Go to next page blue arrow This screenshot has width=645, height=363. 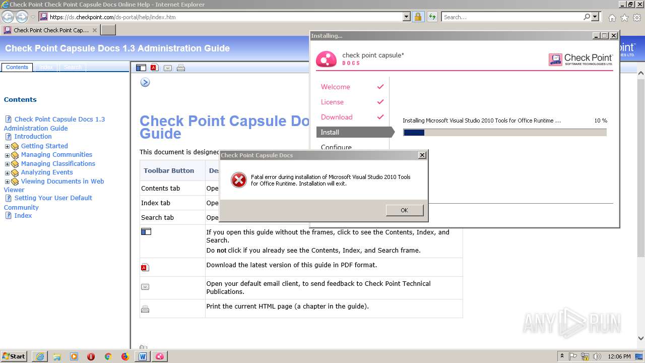point(145,82)
